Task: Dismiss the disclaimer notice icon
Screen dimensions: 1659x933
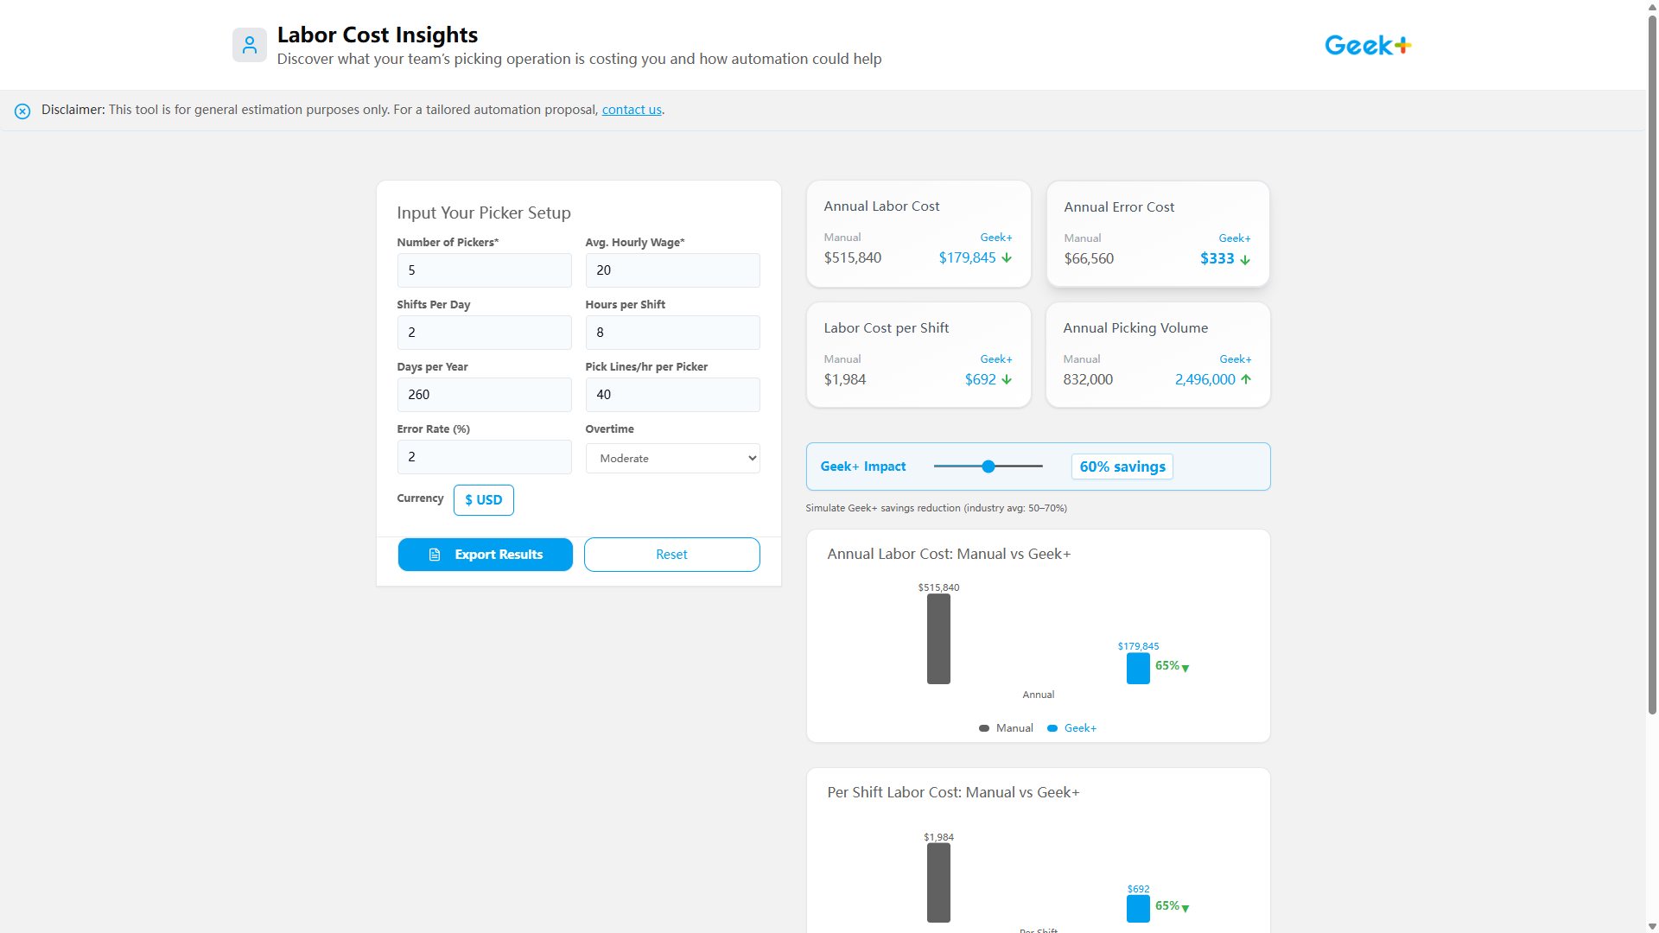Action: point(22,111)
